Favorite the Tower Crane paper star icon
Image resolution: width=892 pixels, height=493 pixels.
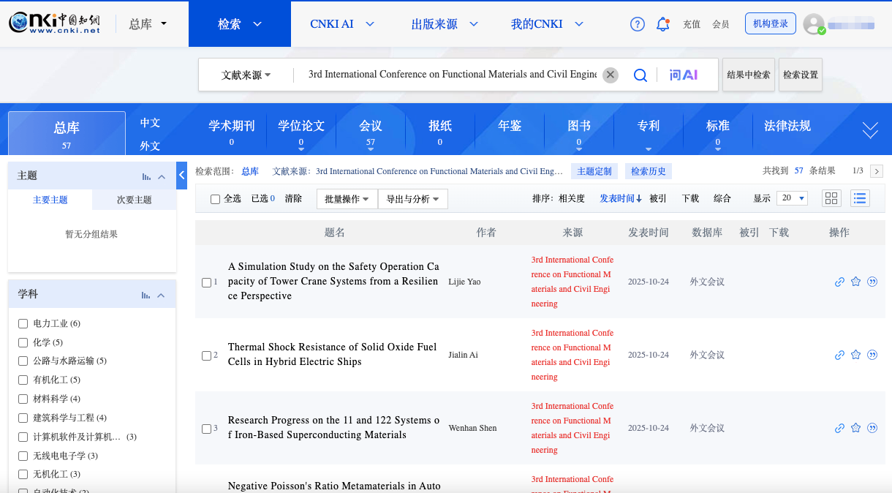(x=855, y=282)
